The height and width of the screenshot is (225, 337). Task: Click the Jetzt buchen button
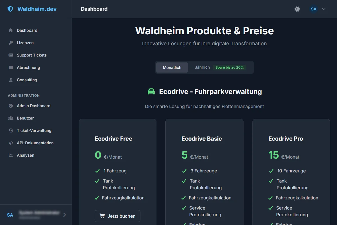(117, 216)
